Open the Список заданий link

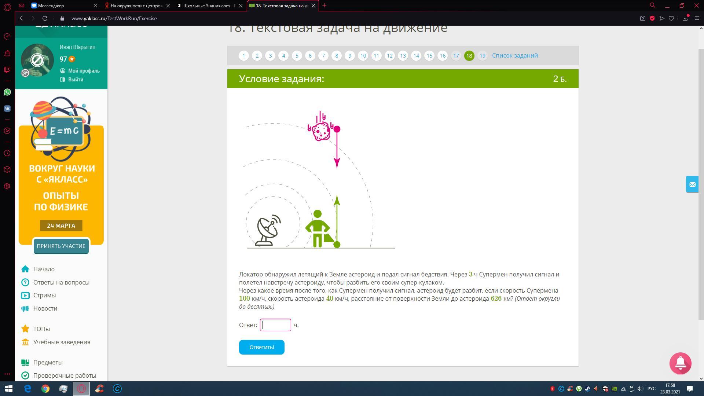[x=514, y=55]
